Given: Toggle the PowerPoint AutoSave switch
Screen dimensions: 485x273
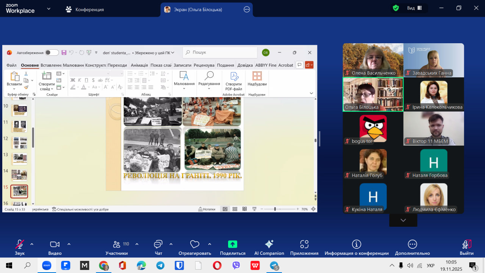Looking at the screenshot, I should (x=52, y=53).
